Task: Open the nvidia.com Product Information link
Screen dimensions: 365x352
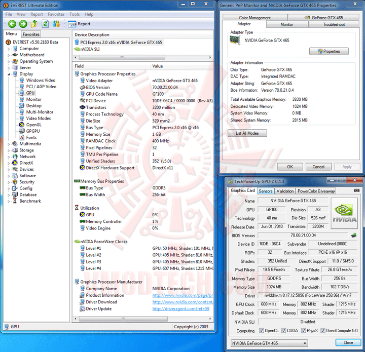Action: click(x=182, y=295)
